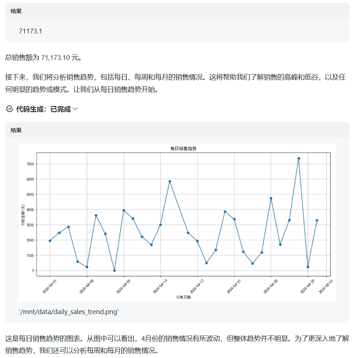
Task: Open the daily sales trend chart image
Action: pos(177,223)
